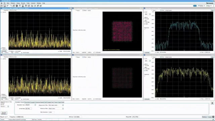The height and width of the screenshot is (121, 215).
Task: Toggle Show checkbox in upper constellation display
Action: click(83, 10)
